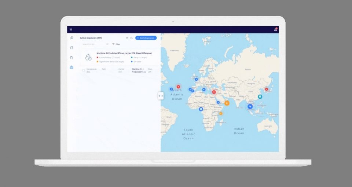Click the Container & BOL column header
This screenshot has height=187, width=352.
tap(91, 70)
